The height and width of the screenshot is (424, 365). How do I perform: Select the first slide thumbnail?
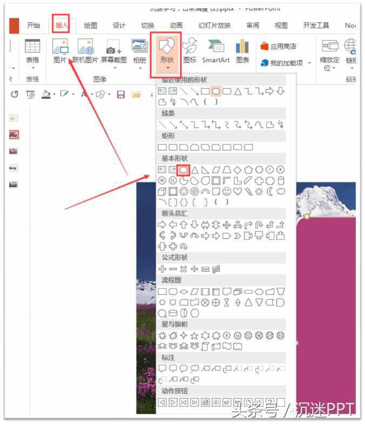13,118
